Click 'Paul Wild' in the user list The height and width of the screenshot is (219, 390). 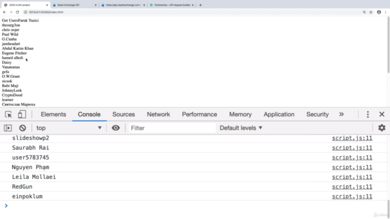10,34
